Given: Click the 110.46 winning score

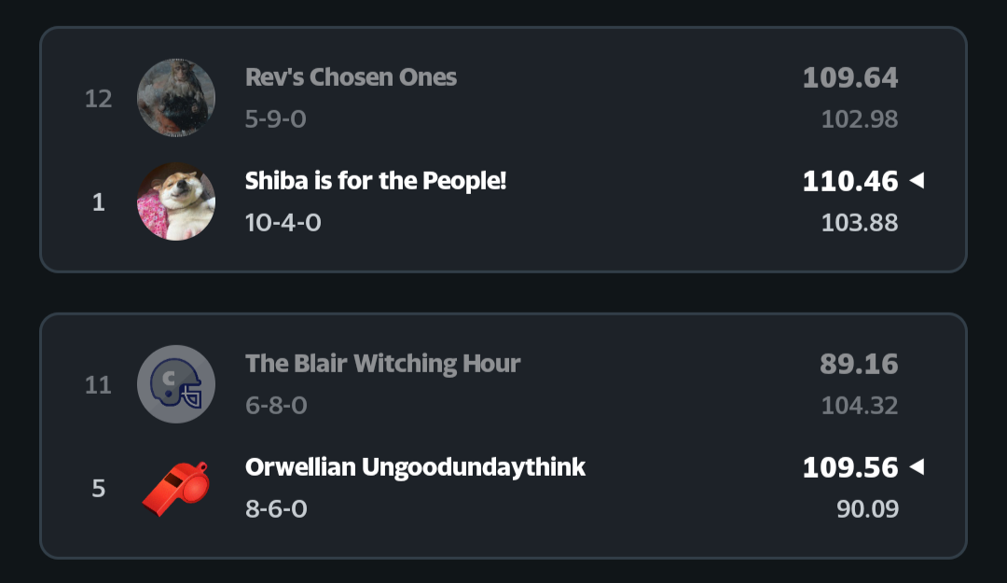Looking at the screenshot, I should (x=849, y=181).
